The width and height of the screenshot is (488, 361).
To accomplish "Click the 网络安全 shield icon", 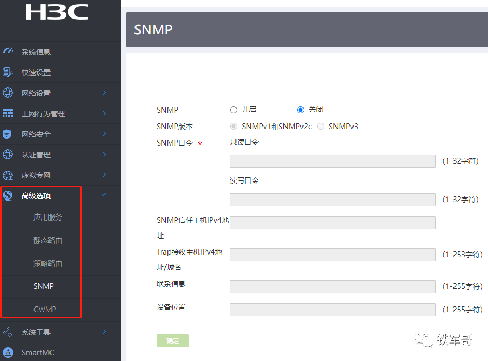I will click(x=7, y=134).
